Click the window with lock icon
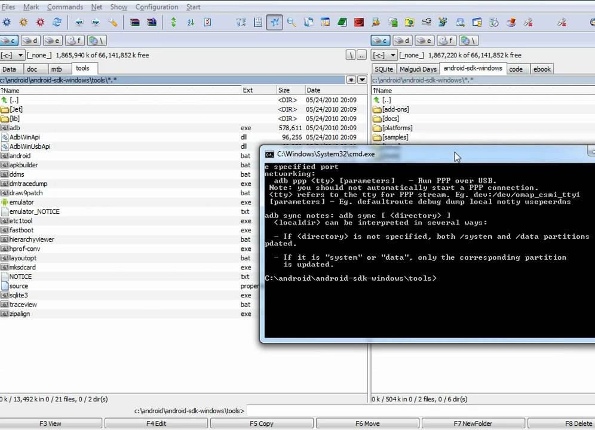 477,22
